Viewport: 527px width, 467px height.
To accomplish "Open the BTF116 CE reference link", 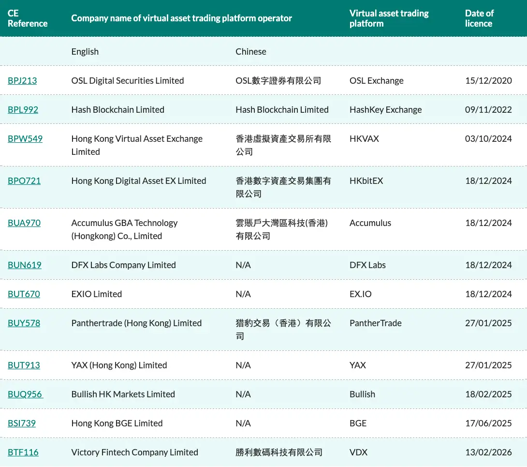I will tap(23, 452).
